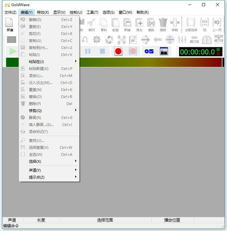Open the 显示(V) menu
Screen dimensions: 227x231
[x=59, y=12]
